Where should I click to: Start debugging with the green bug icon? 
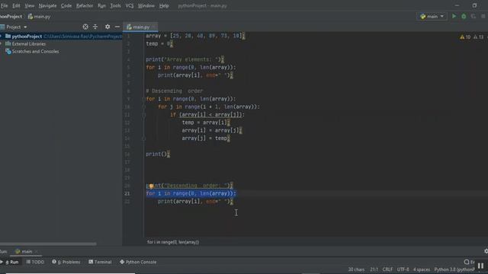pyautogui.click(x=464, y=16)
